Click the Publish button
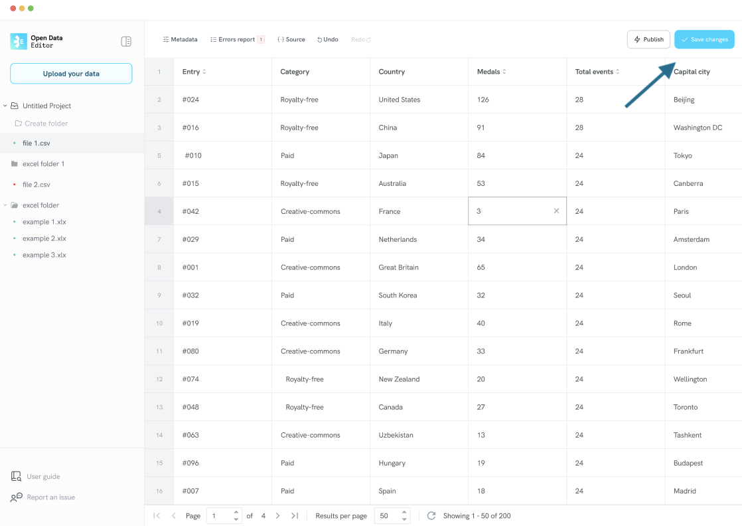The width and height of the screenshot is (742, 526). (x=648, y=40)
